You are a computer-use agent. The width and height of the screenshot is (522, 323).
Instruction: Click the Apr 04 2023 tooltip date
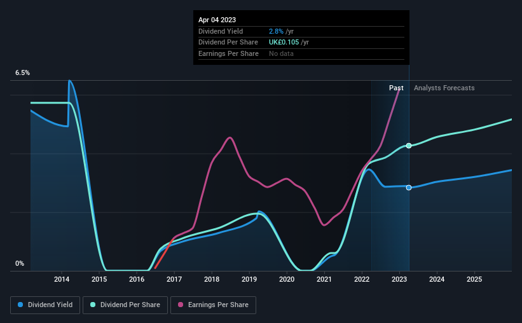tap(217, 20)
